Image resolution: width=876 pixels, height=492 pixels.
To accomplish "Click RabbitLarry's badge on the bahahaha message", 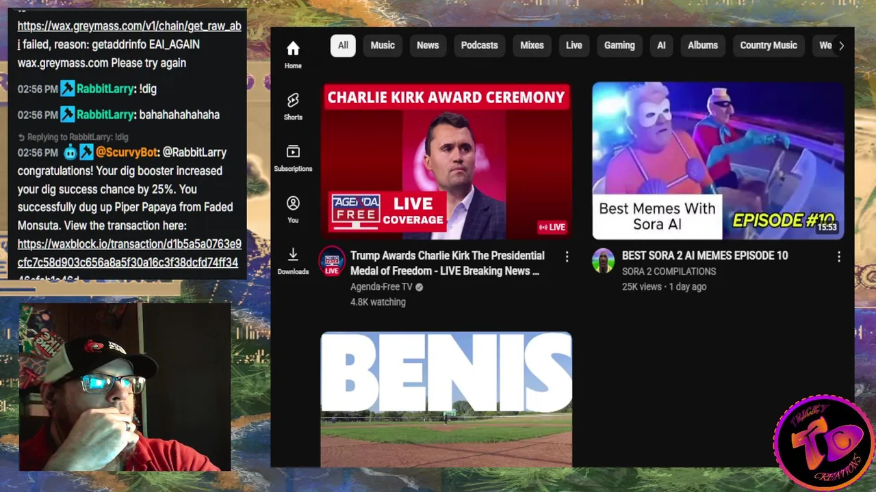I will click(67, 114).
